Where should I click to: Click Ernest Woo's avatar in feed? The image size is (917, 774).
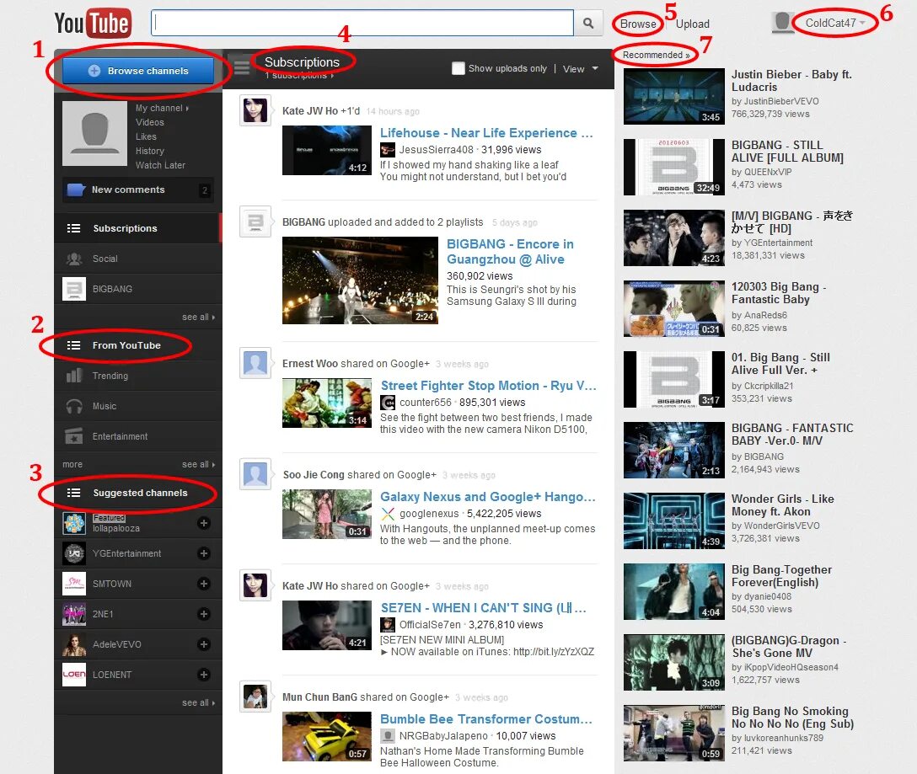point(255,363)
